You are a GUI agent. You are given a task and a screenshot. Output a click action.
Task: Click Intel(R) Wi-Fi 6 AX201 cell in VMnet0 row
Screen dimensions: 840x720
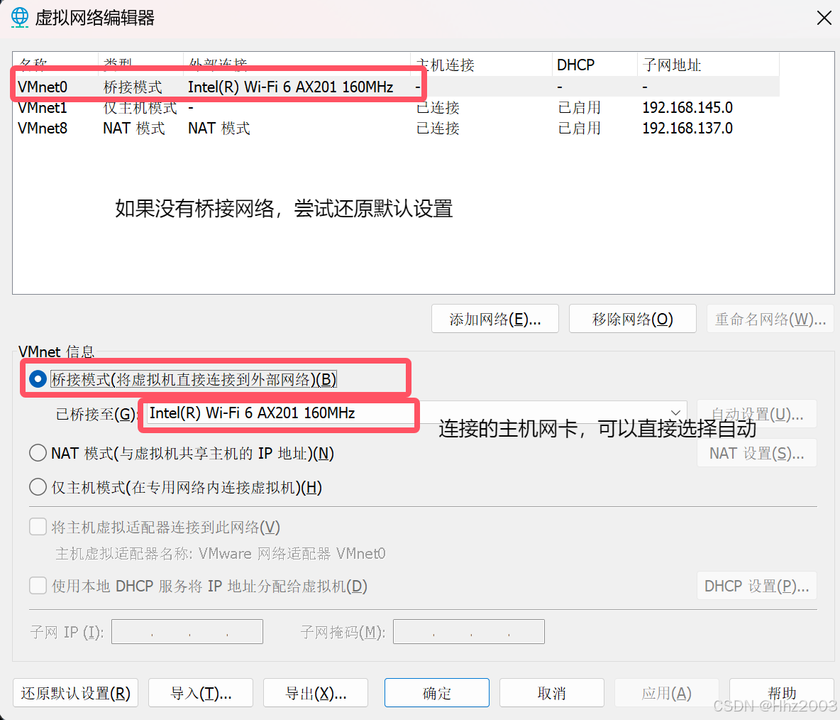click(x=290, y=87)
